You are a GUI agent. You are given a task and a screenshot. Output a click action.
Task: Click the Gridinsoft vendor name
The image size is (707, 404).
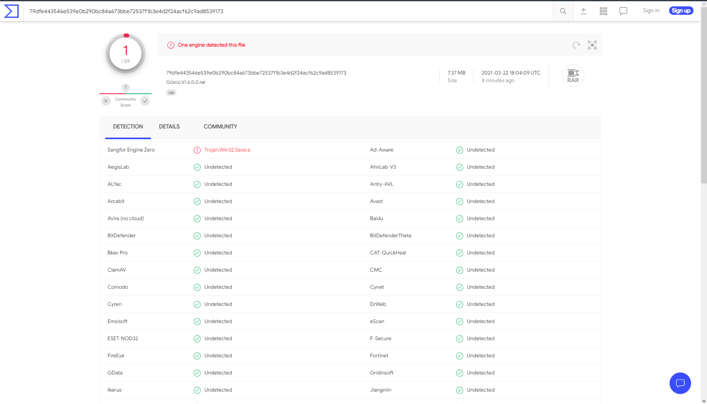coord(382,373)
